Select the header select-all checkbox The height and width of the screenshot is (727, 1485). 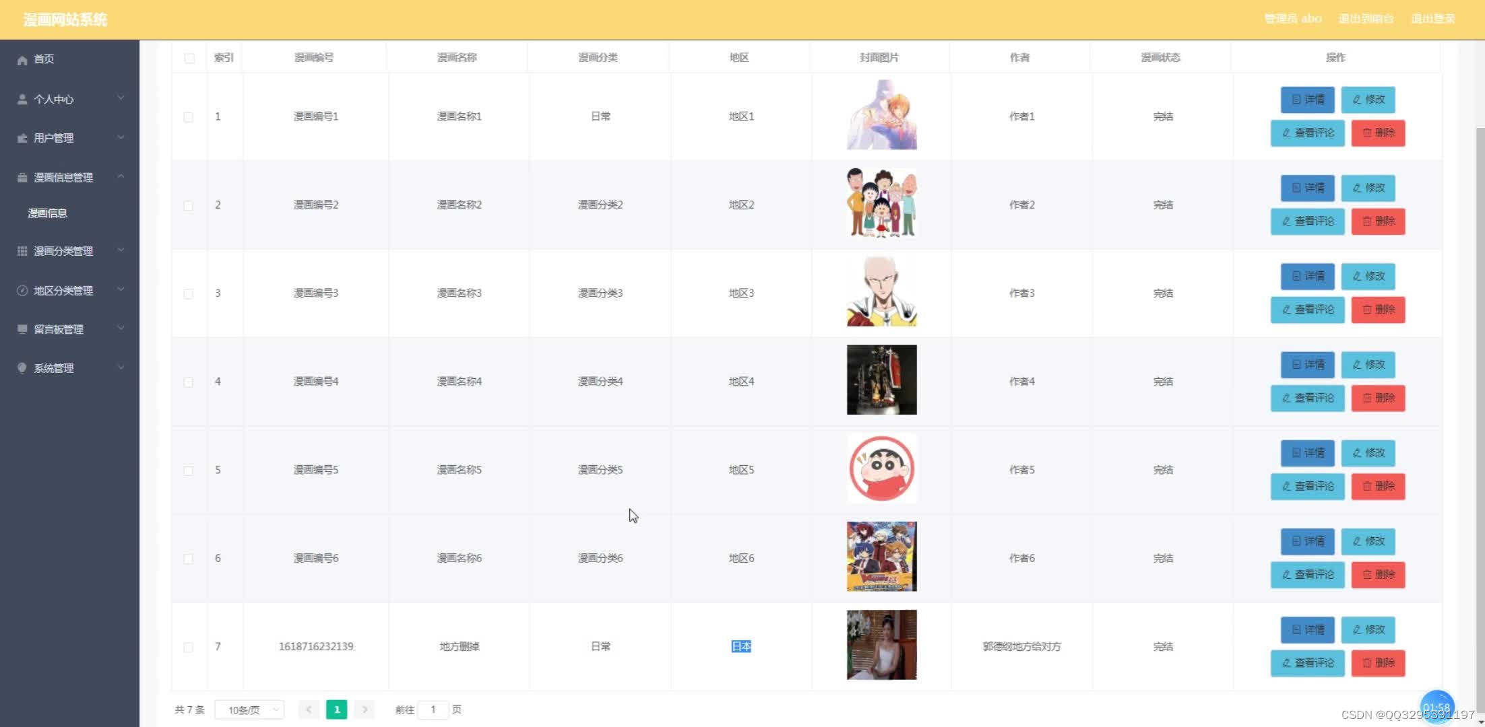[189, 59]
